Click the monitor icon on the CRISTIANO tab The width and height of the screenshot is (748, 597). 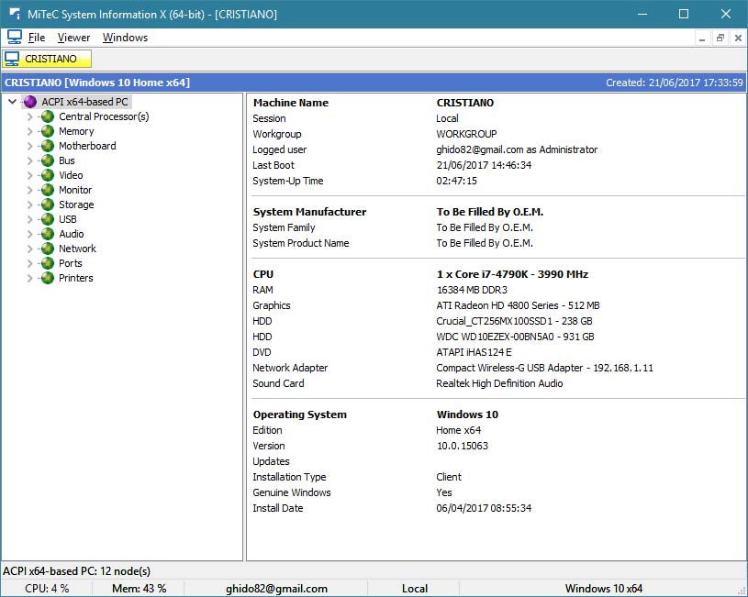[x=13, y=59]
